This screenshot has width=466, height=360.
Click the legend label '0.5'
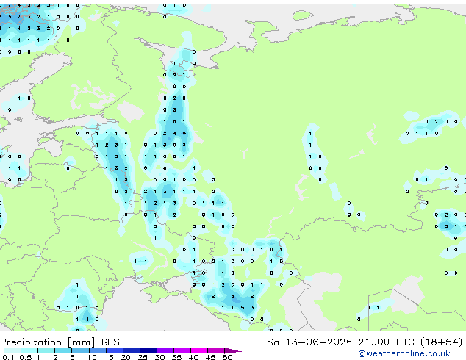[26, 357]
